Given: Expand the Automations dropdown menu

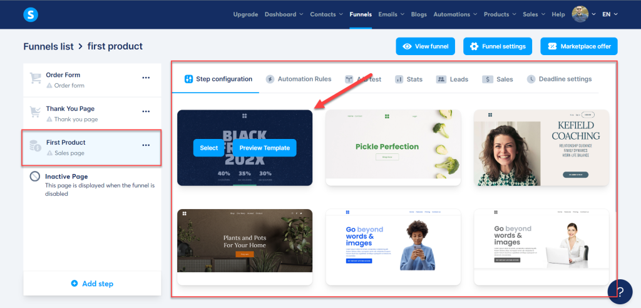Looking at the screenshot, I should pos(456,14).
